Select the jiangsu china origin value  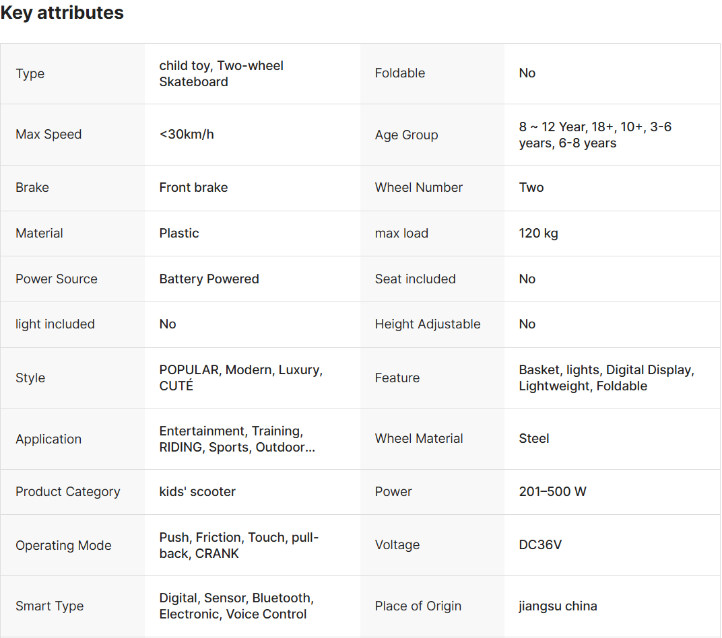[558, 606]
